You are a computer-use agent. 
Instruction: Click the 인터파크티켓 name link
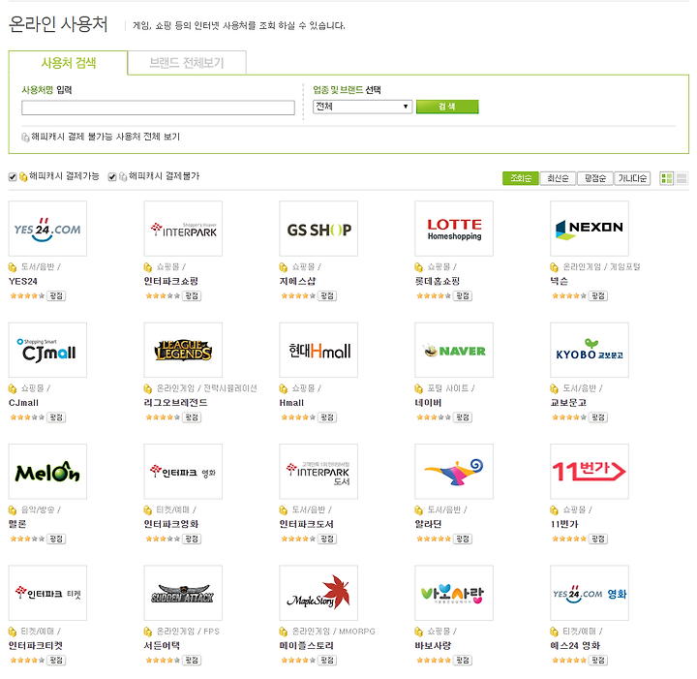click(36, 645)
